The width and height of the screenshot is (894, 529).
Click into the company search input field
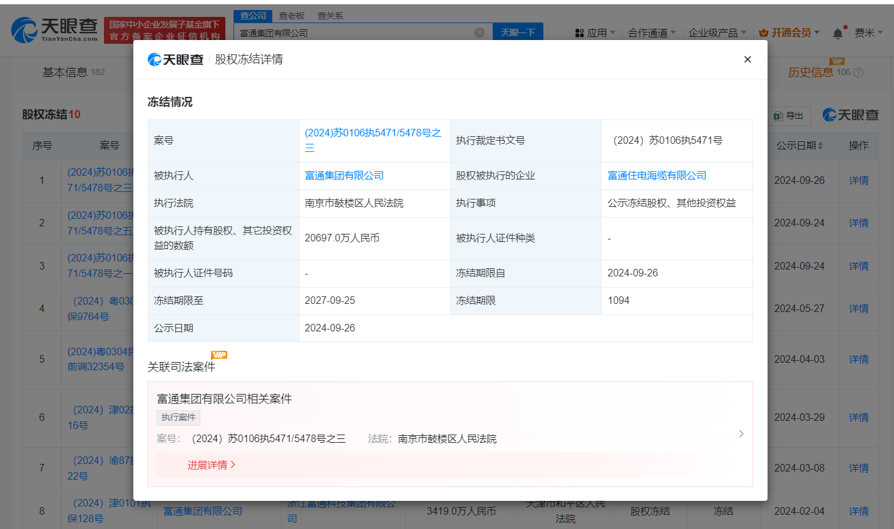pos(354,33)
